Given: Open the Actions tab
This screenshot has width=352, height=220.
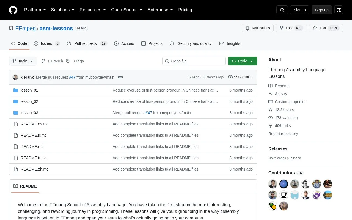Looking at the screenshot, I should 124,43.
